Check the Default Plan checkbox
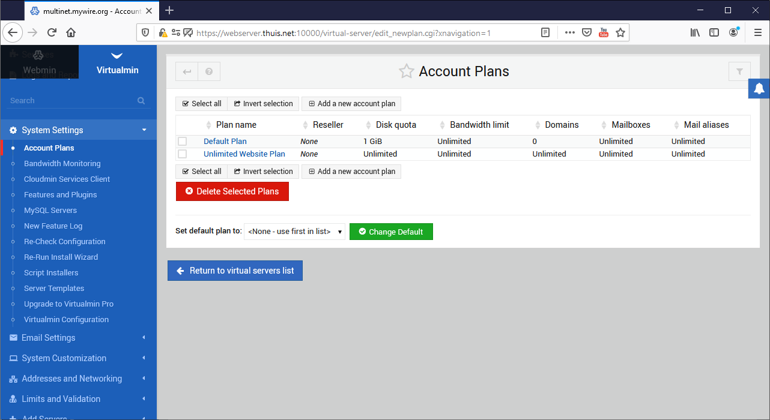Image resolution: width=770 pixels, height=420 pixels. pyautogui.click(x=183, y=142)
